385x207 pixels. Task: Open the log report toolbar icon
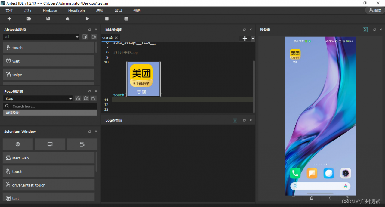[x=126, y=19]
